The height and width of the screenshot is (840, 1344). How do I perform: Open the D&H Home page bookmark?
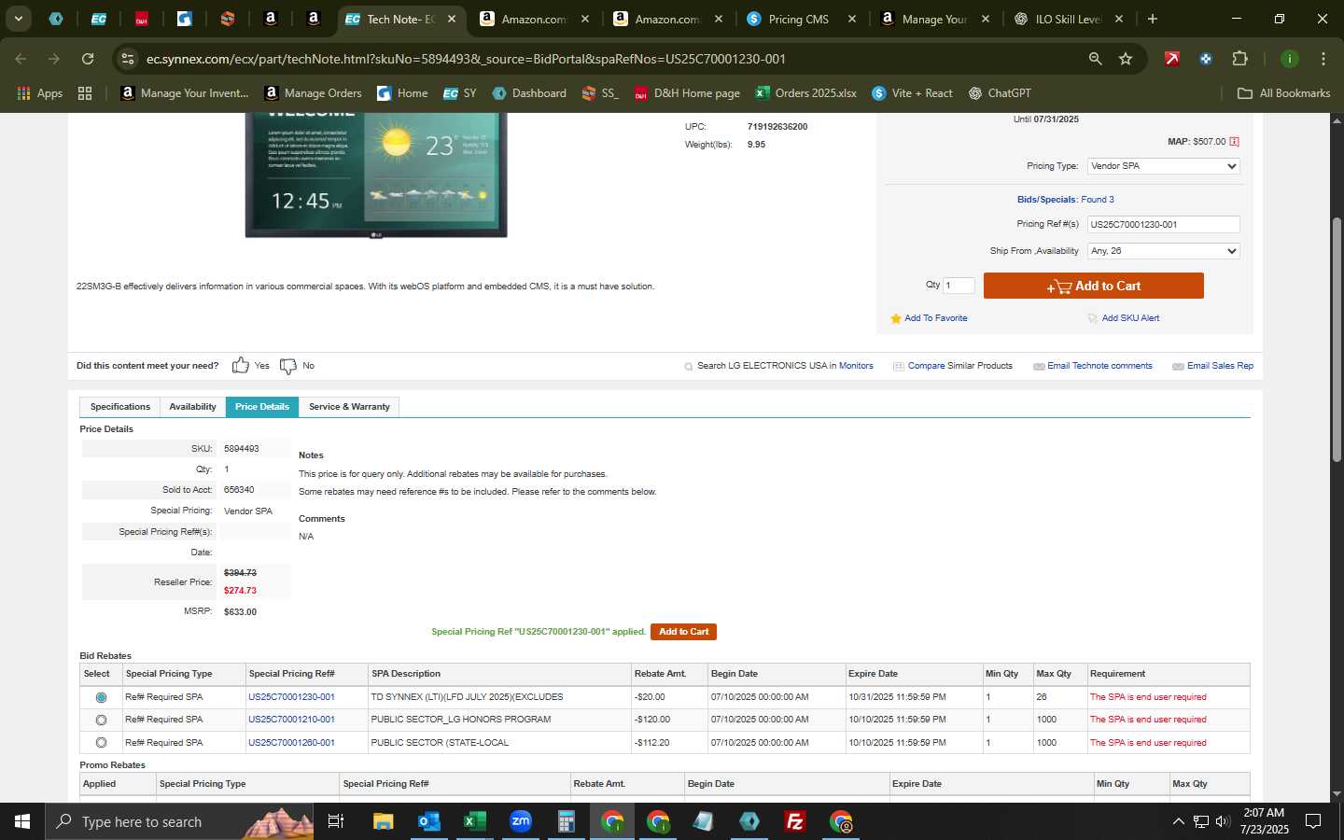pos(687,93)
